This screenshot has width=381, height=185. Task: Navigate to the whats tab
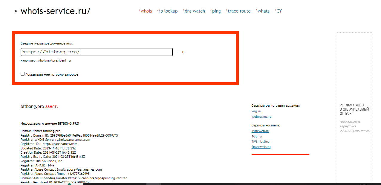[263, 11]
